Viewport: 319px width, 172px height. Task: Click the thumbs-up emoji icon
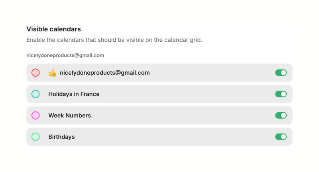[x=53, y=73]
